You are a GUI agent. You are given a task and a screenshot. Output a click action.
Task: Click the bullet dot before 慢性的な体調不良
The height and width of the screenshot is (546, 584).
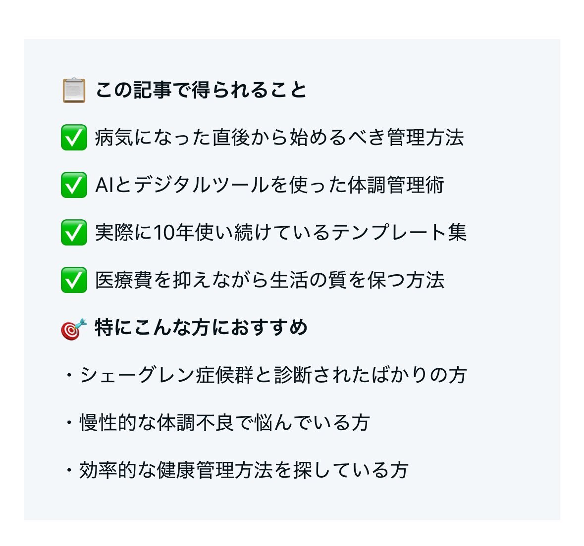tap(69, 423)
